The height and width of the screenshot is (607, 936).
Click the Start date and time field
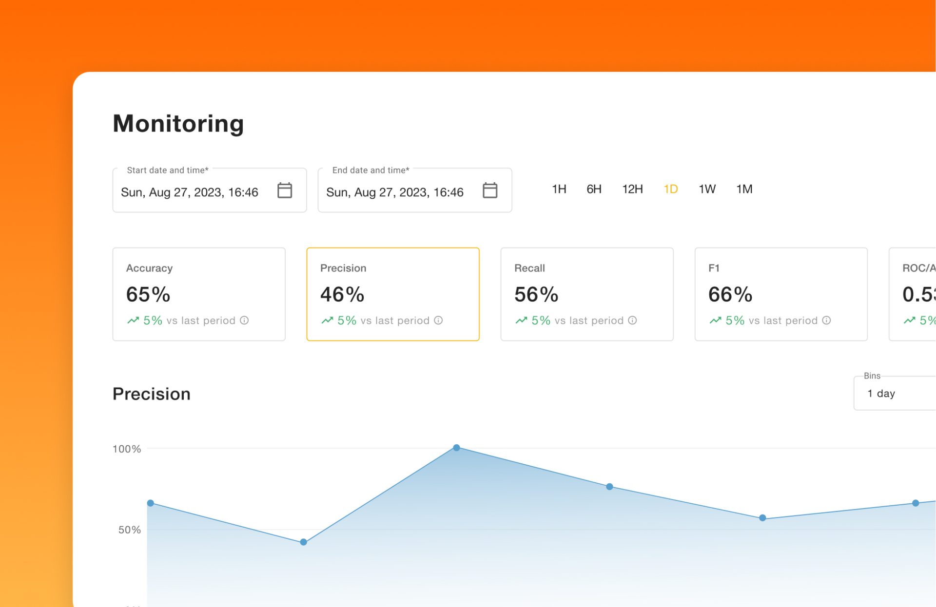[210, 190]
